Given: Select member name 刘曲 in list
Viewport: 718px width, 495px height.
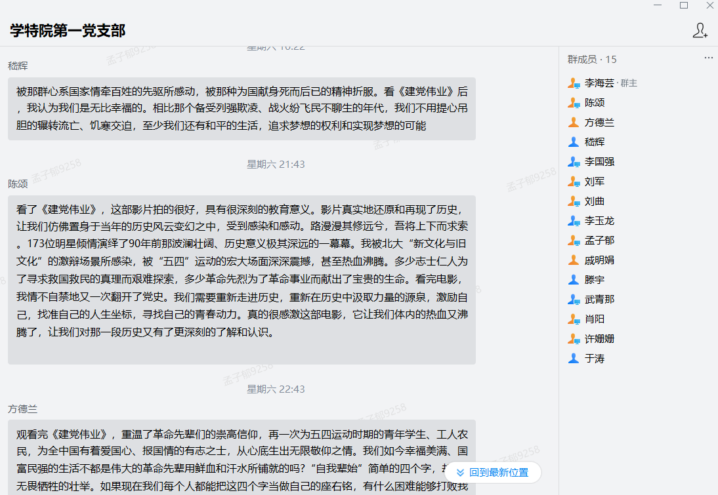Looking at the screenshot, I should pyautogui.click(x=595, y=201).
